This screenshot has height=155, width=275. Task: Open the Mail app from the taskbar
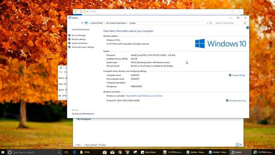pos(112,152)
